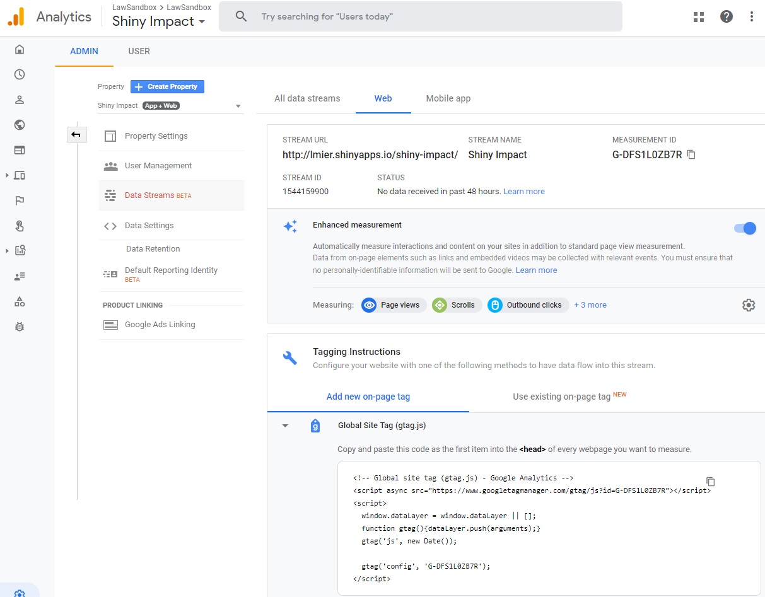This screenshot has width=765, height=597.
Task: Open the Home icon in left sidebar
Action: coord(20,49)
